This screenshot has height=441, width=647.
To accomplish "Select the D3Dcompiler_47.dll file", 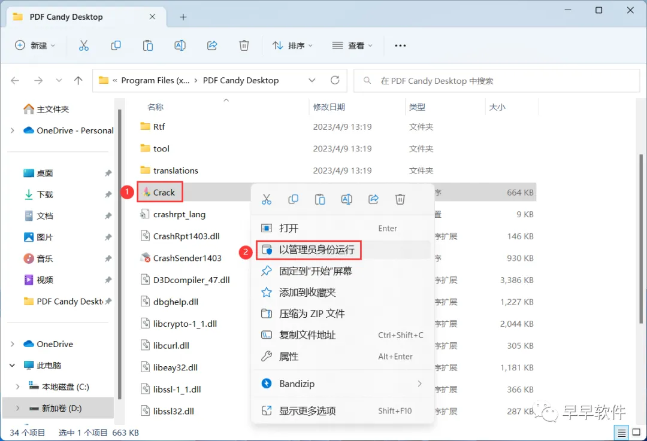I will pos(185,280).
